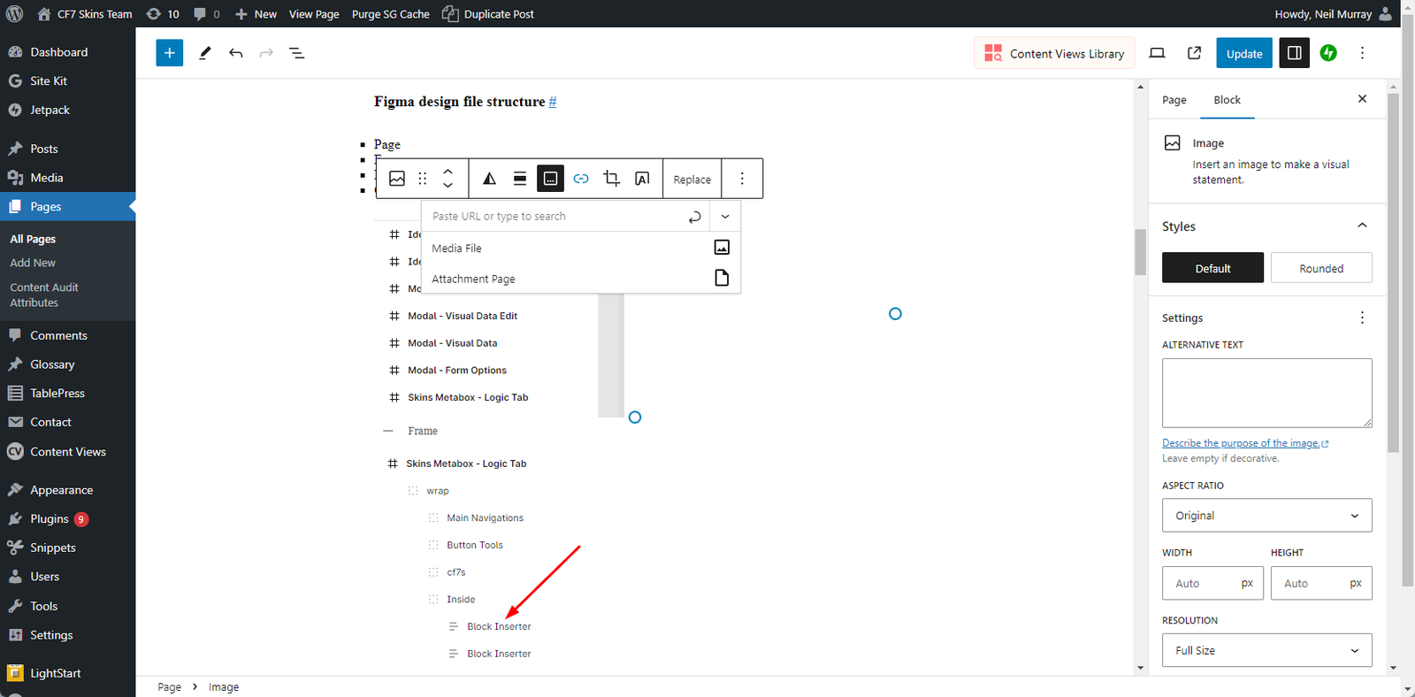Click the Crop tool in block toolbar
The width and height of the screenshot is (1415, 697).
pos(611,179)
